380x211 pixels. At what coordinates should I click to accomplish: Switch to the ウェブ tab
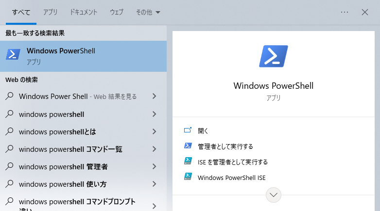point(117,12)
